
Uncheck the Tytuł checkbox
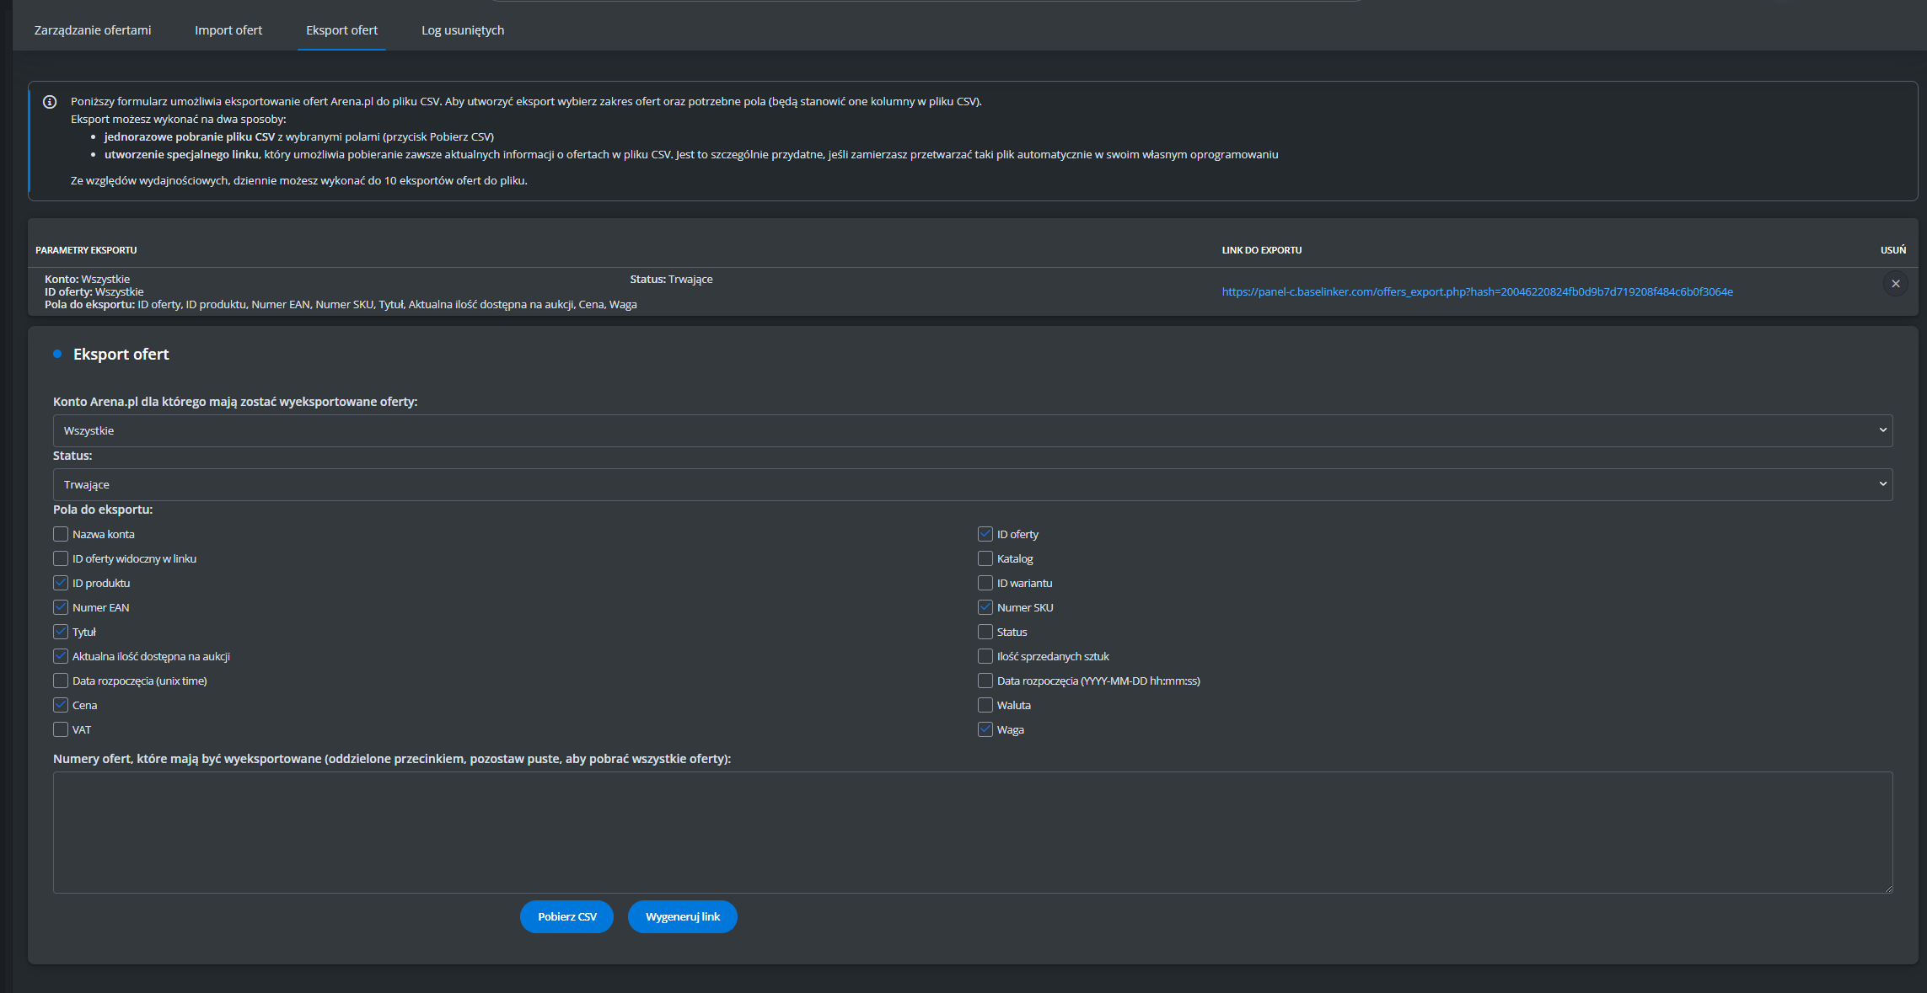(61, 632)
